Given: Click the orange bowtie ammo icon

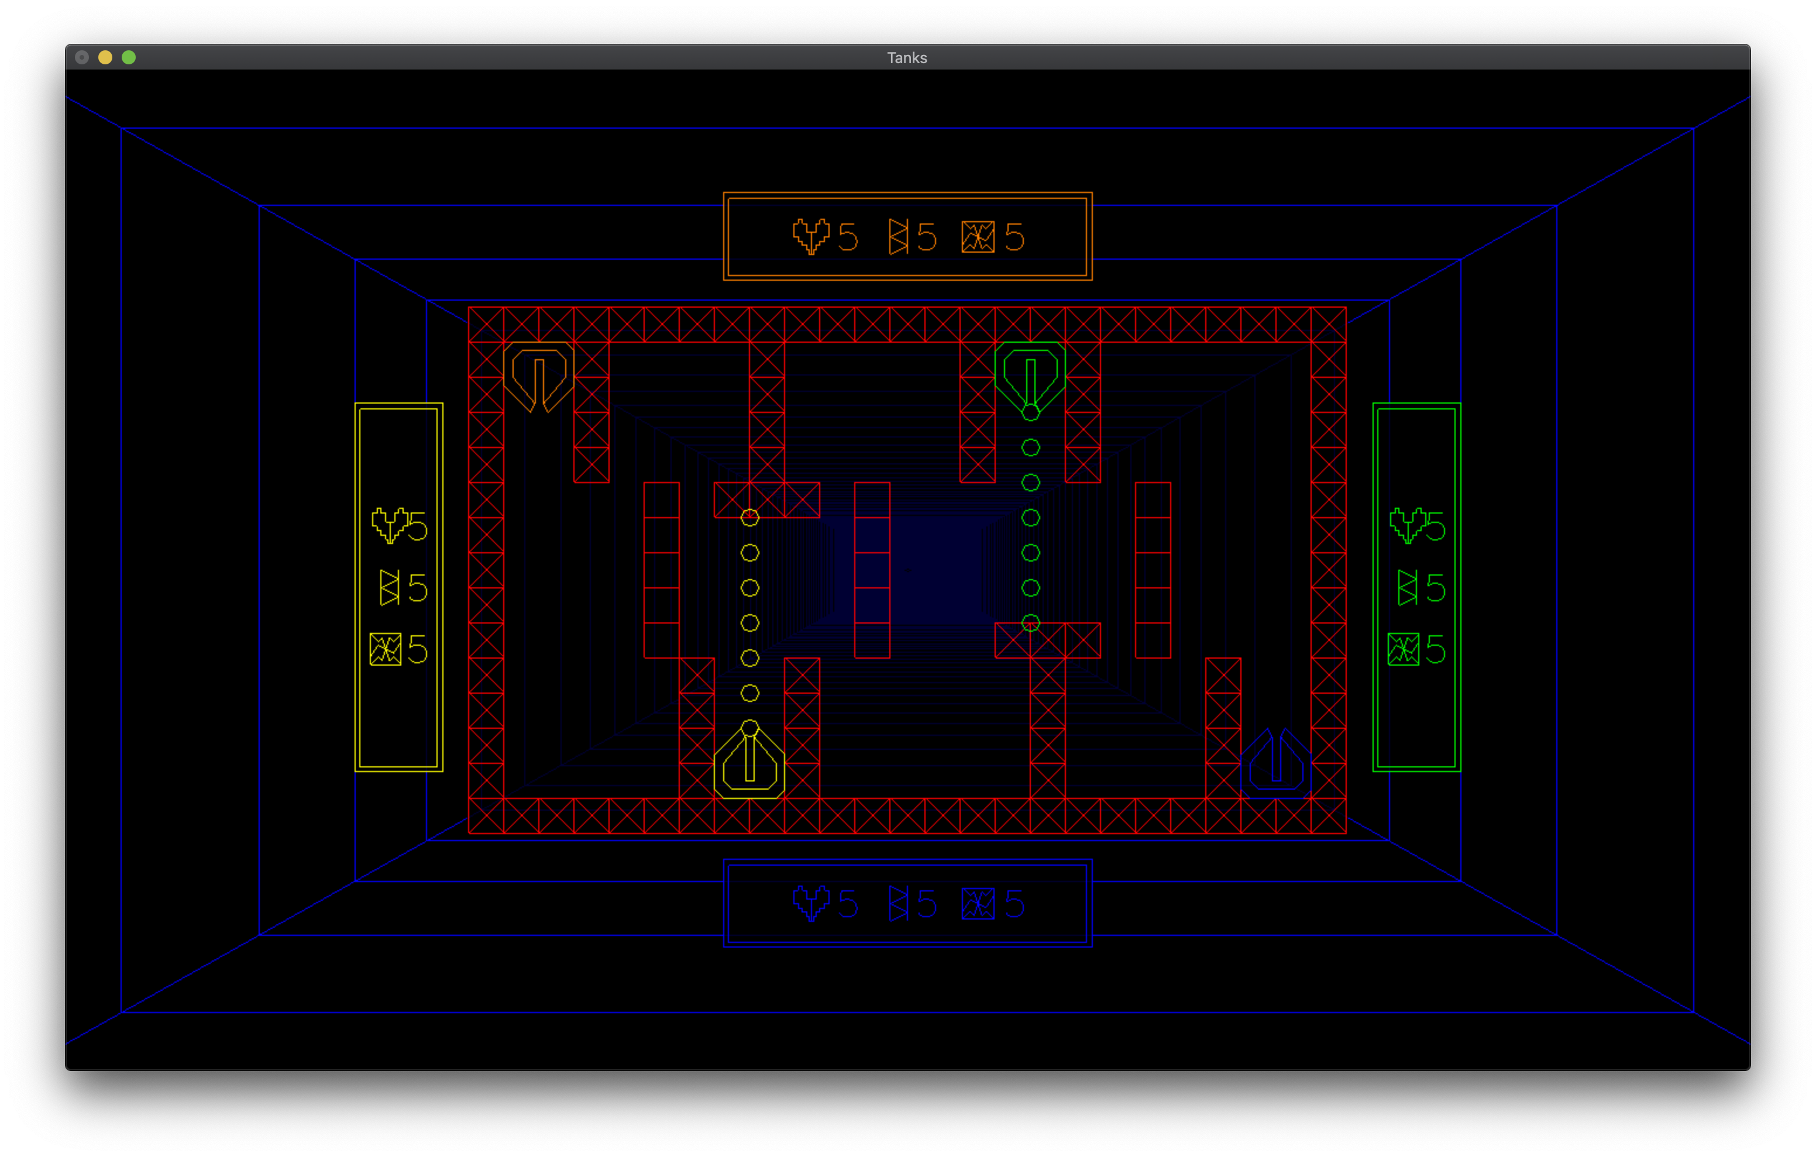Looking at the screenshot, I should coord(898,237).
